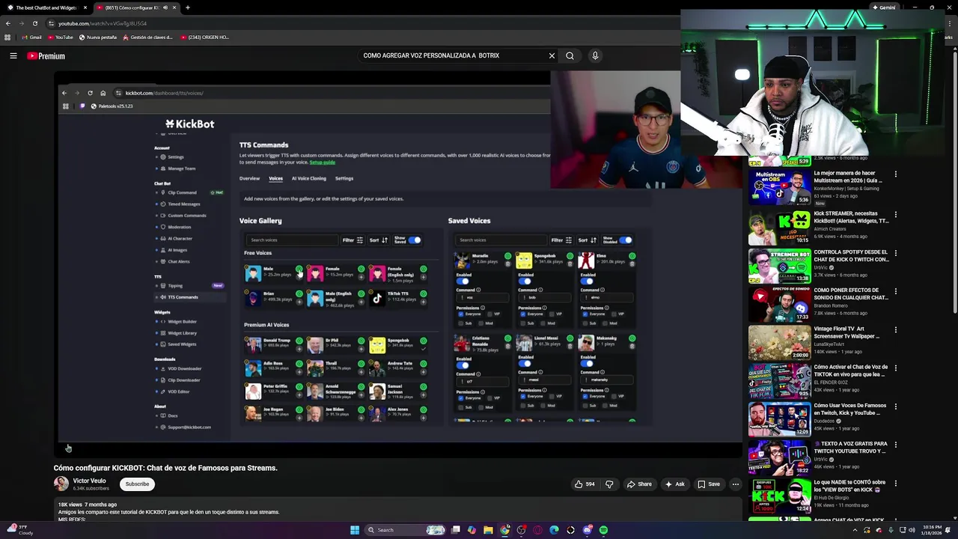Open Victor Veulo channel name link
This screenshot has width=958, height=539.
click(89, 481)
